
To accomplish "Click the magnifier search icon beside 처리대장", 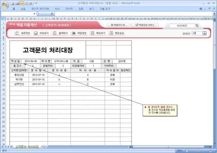I will (197, 25).
